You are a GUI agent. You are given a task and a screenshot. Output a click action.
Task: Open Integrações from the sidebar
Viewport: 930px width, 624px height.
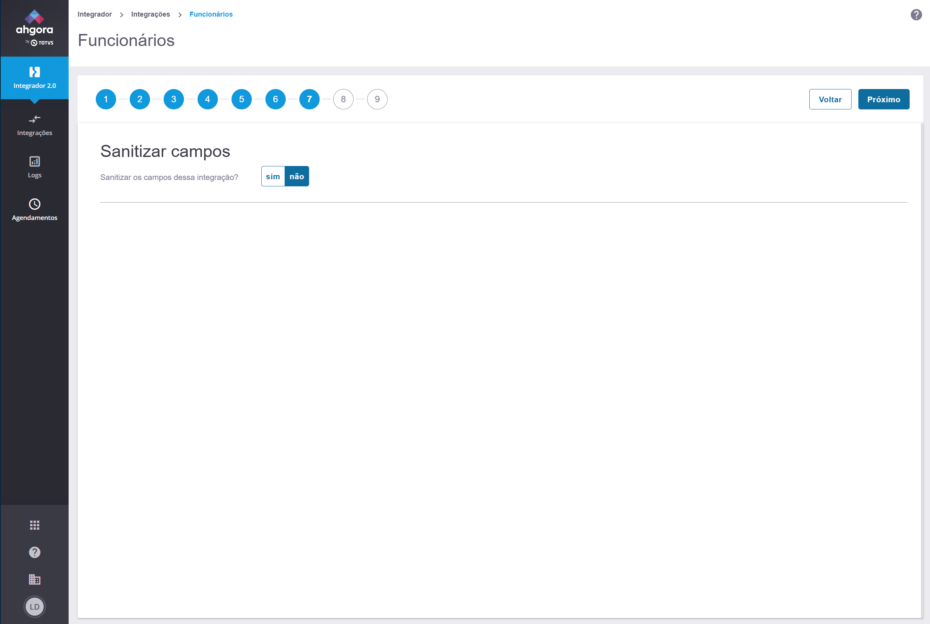click(35, 125)
